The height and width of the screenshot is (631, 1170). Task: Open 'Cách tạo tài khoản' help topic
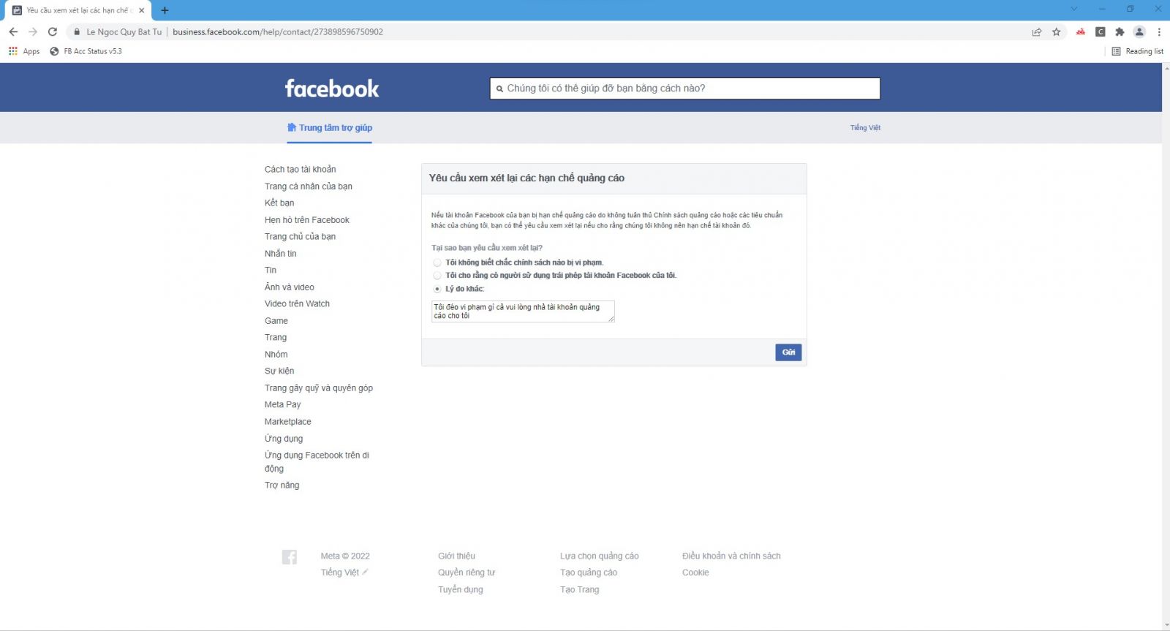coord(301,170)
